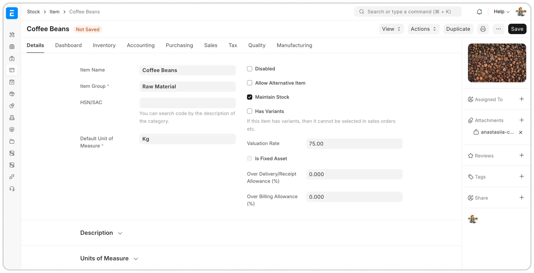The width and height of the screenshot is (534, 273).
Task: Switch to the Quality tab
Action: [x=257, y=45]
